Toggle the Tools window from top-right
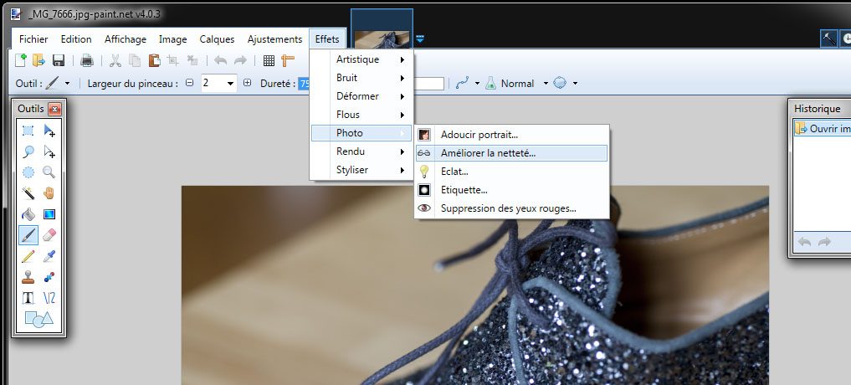 828,38
